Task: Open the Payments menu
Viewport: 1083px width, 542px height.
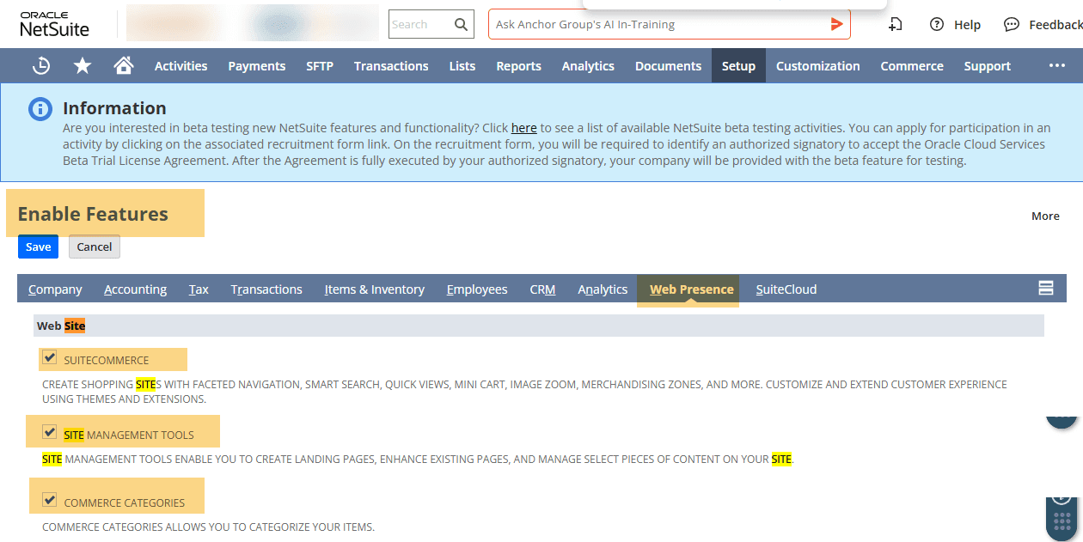Action: click(x=257, y=66)
